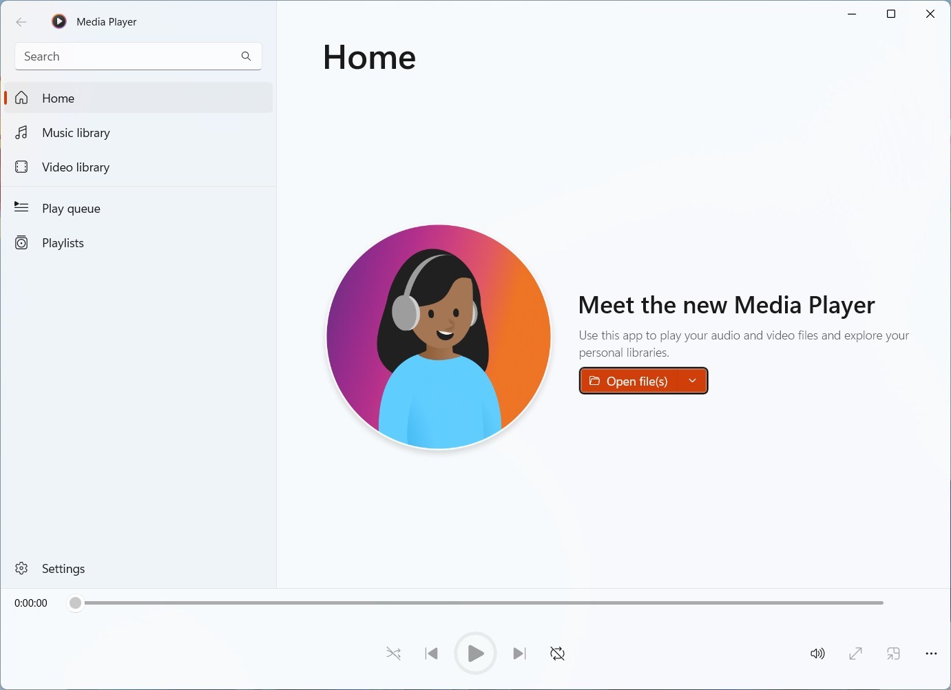Screen dimensions: 951x690
Task: Open Media Player Settings
Action: pyautogui.click(x=63, y=568)
